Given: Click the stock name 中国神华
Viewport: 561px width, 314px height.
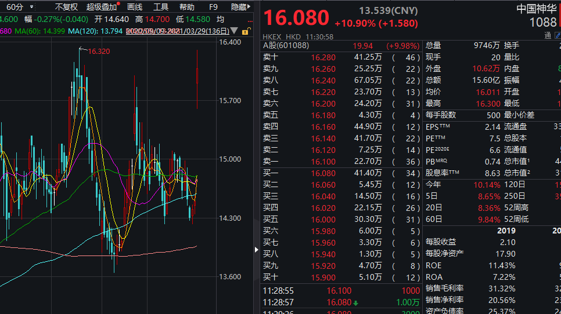Looking at the screenshot, I should pyautogui.click(x=536, y=9).
